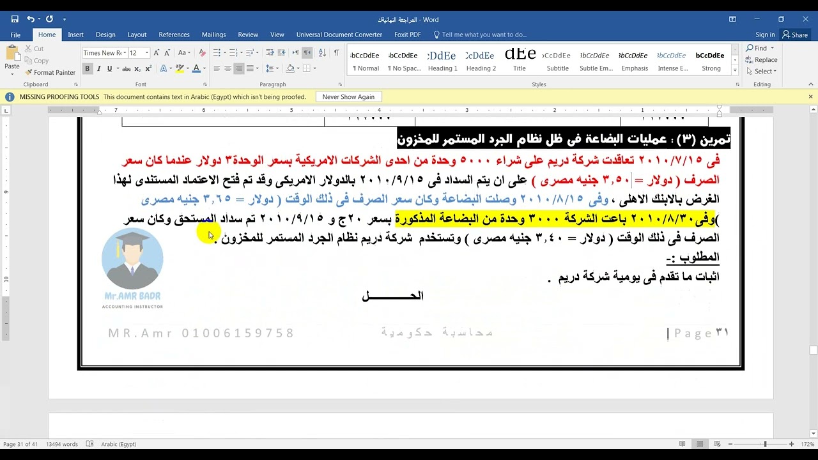Toggle Underline formatting
818x460 pixels.
pos(109,68)
